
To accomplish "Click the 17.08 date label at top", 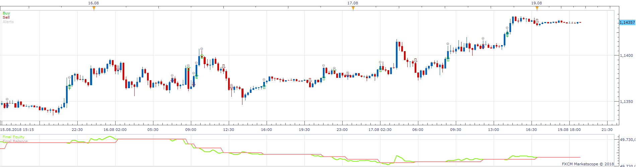I will [353, 3].
